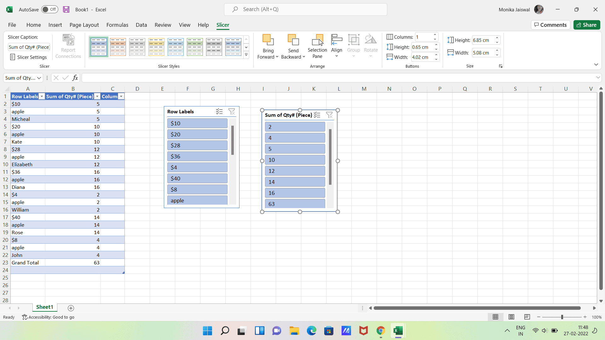This screenshot has height=340, width=605.
Task: Switch to the Data tab
Action: coord(141,25)
